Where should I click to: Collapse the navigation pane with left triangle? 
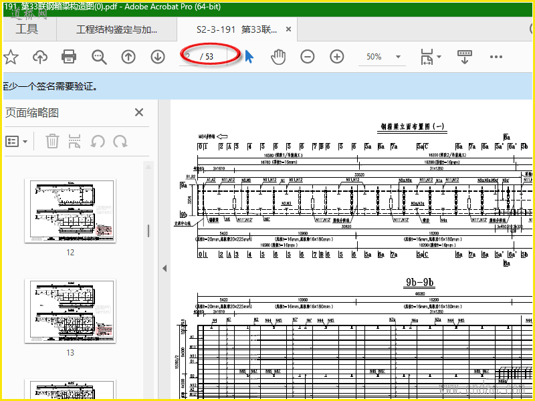coord(165,269)
